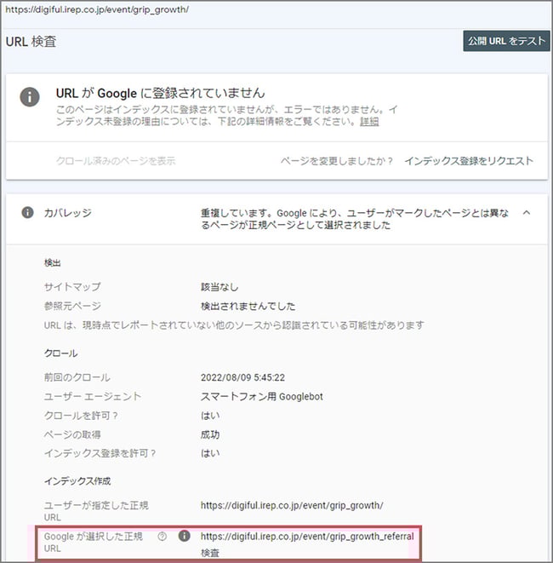This screenshot has width=553, height=563.
Task: Click the URL 検査 page heading
Action: click(31, 41)
